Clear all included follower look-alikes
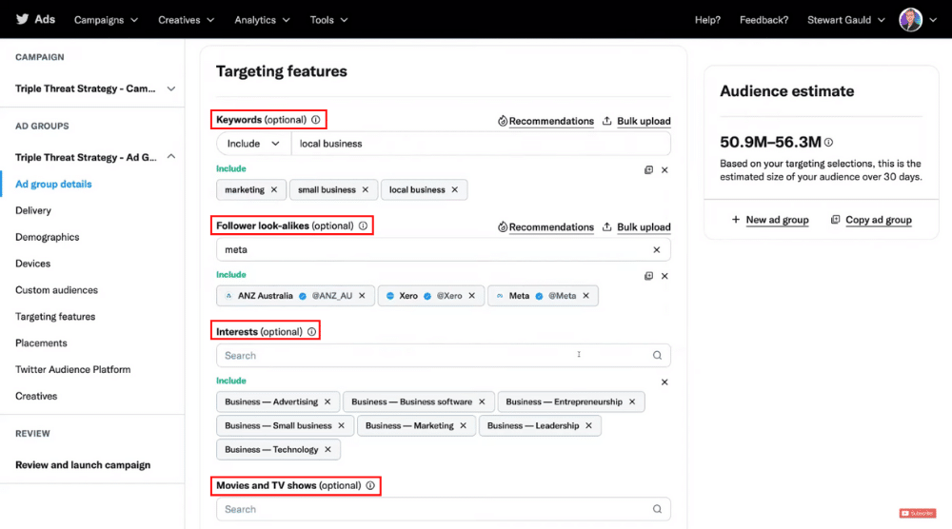Image resolution: width=952 pixels, height=529 pixels. tap(664, 276)
